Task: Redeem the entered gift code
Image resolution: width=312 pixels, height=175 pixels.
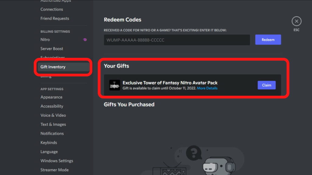Action: click(x=268, y=40)
